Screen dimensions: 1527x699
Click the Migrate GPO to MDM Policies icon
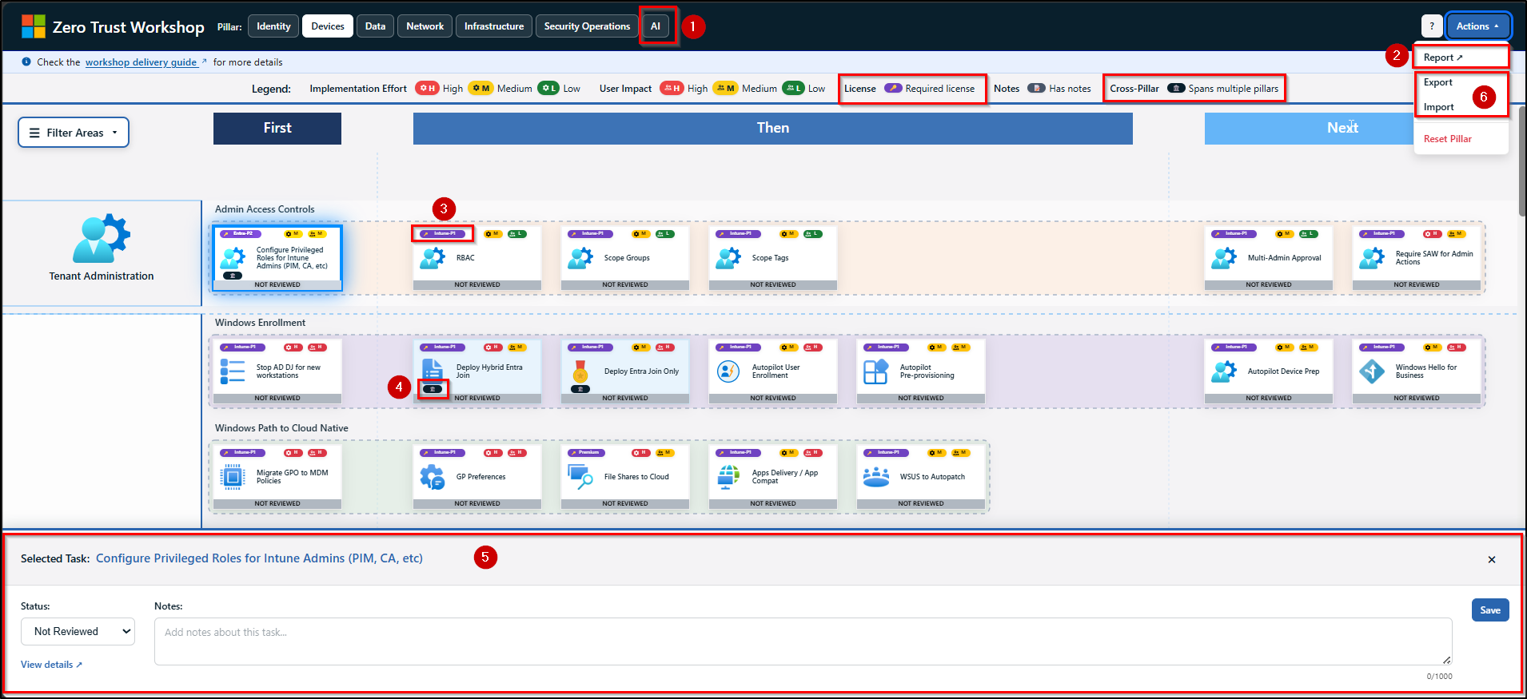[x=233, y=477]
